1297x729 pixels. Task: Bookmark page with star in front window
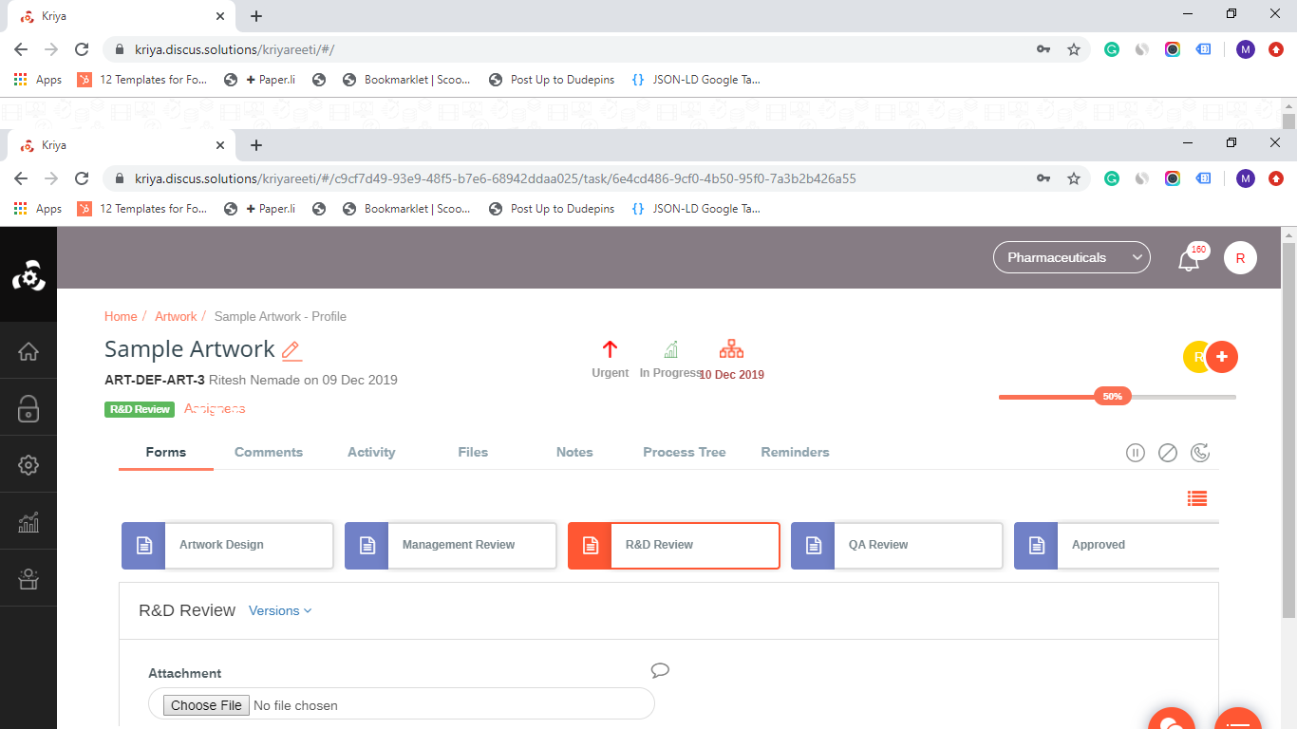pos(1074,178)
